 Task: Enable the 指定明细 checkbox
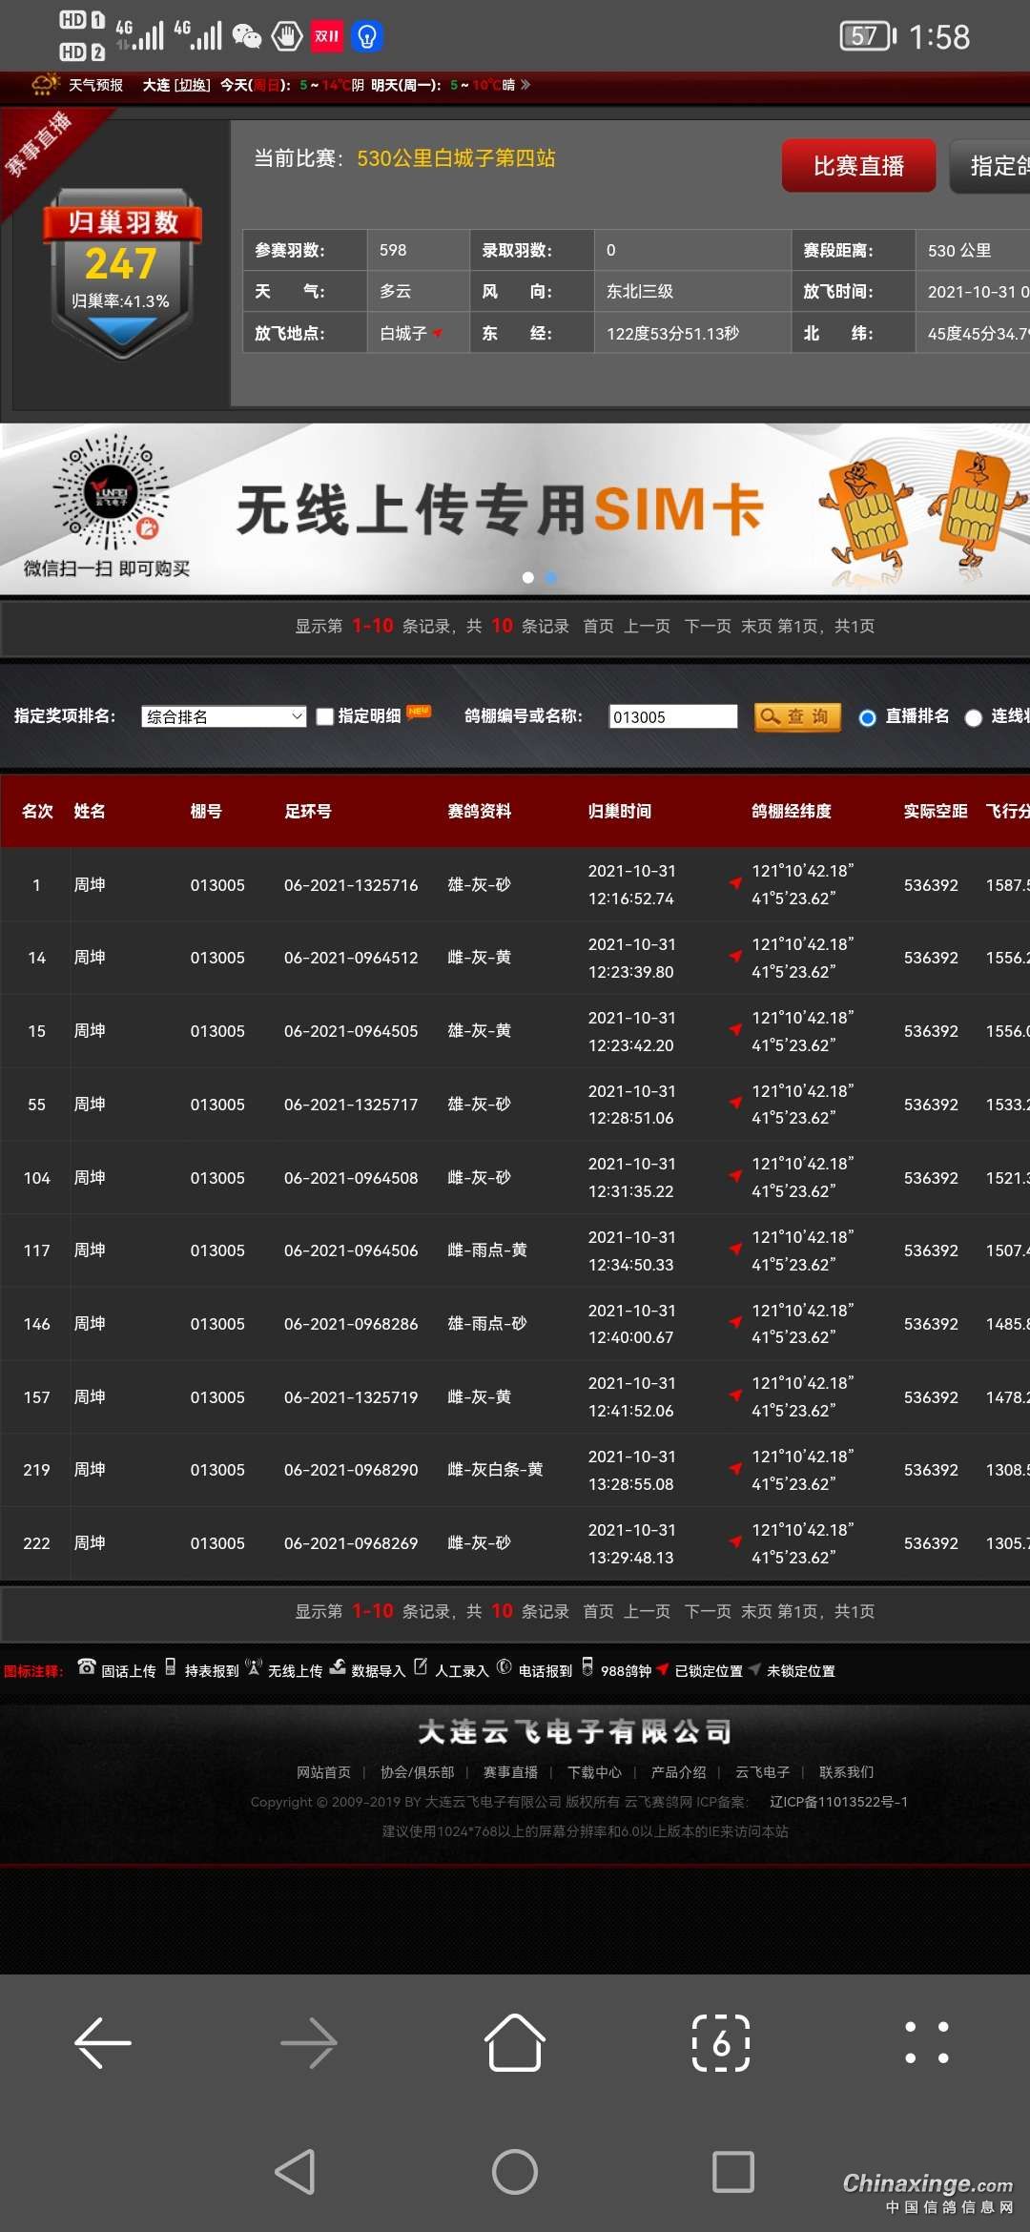[x=325, y=716]
